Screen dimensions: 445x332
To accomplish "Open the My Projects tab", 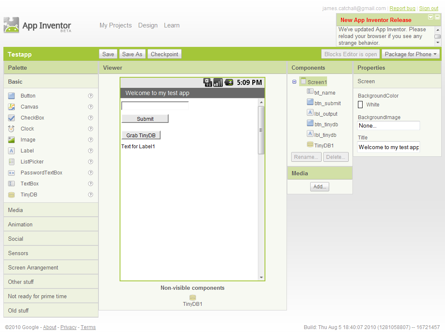I will 115,25.
